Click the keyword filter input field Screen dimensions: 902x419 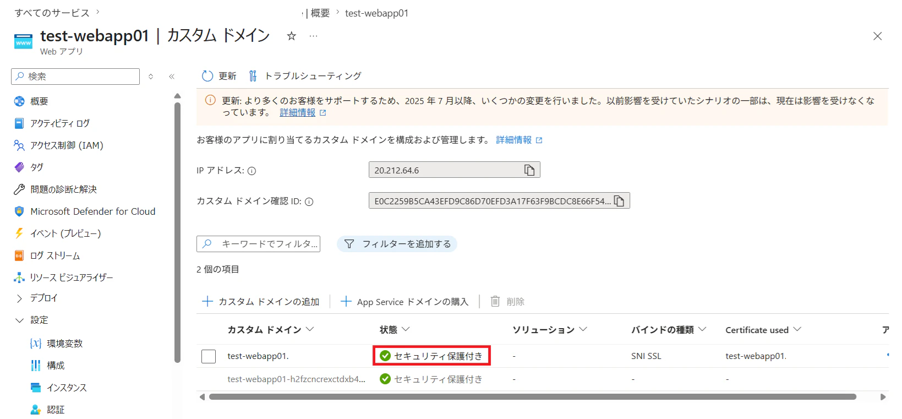coord(258,244)
